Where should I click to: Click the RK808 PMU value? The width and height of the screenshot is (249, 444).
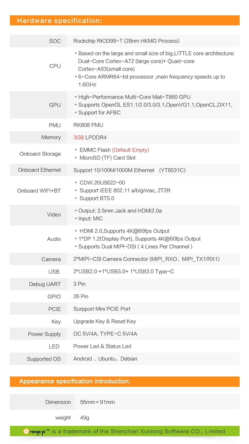pyautogui.click(x=88, y=125)
